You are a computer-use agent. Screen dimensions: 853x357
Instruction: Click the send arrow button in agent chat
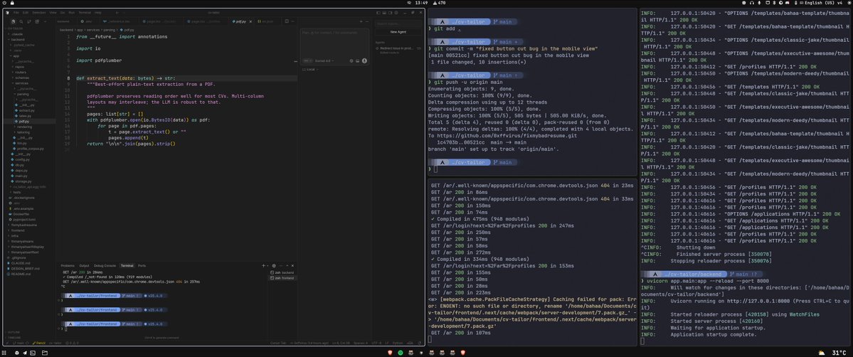point(364,60)
